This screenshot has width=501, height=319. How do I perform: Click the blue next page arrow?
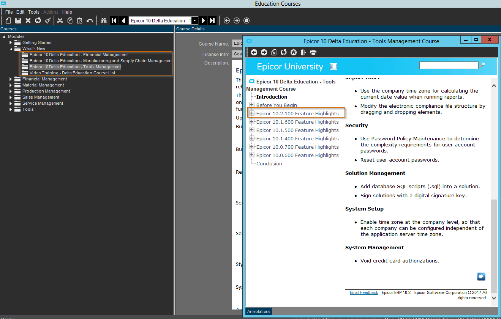click(x=481, y=277)
